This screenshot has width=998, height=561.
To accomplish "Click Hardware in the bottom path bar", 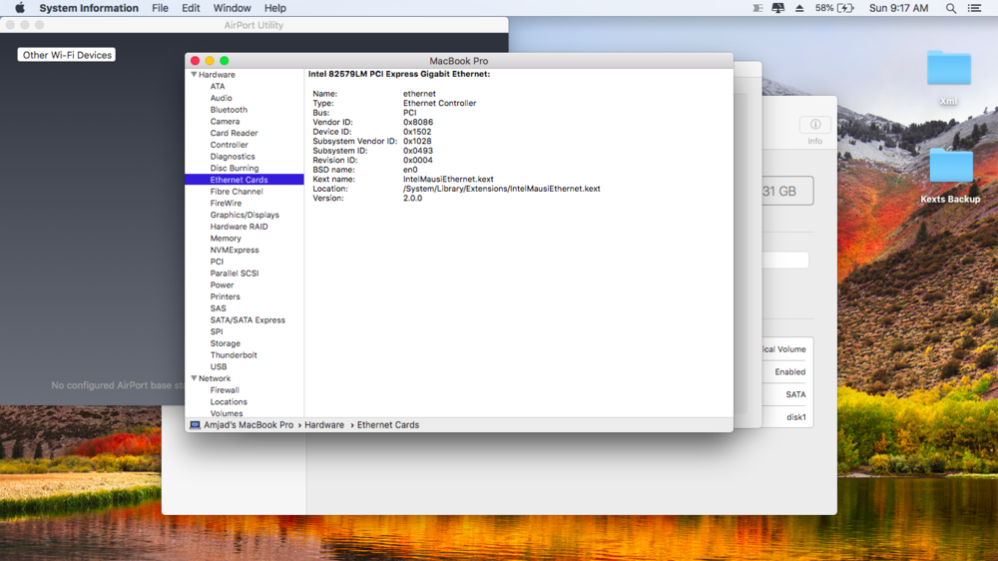I will (x=324, y=425).
